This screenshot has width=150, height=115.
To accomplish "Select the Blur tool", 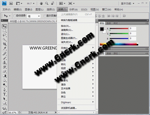I will pos(4,80).
